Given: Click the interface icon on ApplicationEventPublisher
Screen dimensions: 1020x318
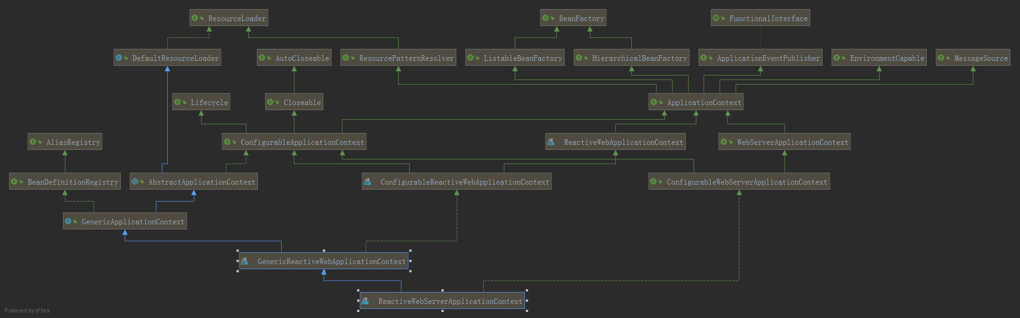Looking at the screenshot, I should pos(704,58).
